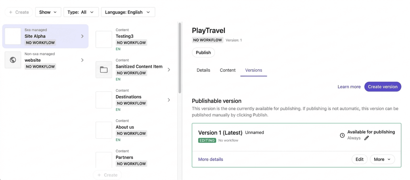Expand the Destinations item chevron

pos(169,100)
